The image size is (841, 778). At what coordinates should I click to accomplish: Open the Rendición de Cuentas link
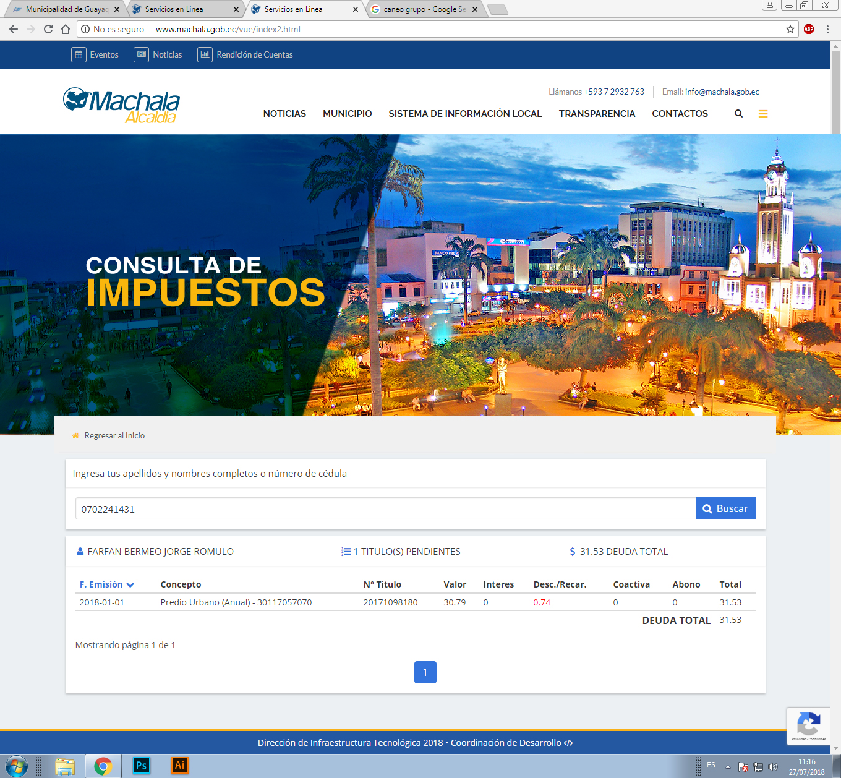point(254,55)
